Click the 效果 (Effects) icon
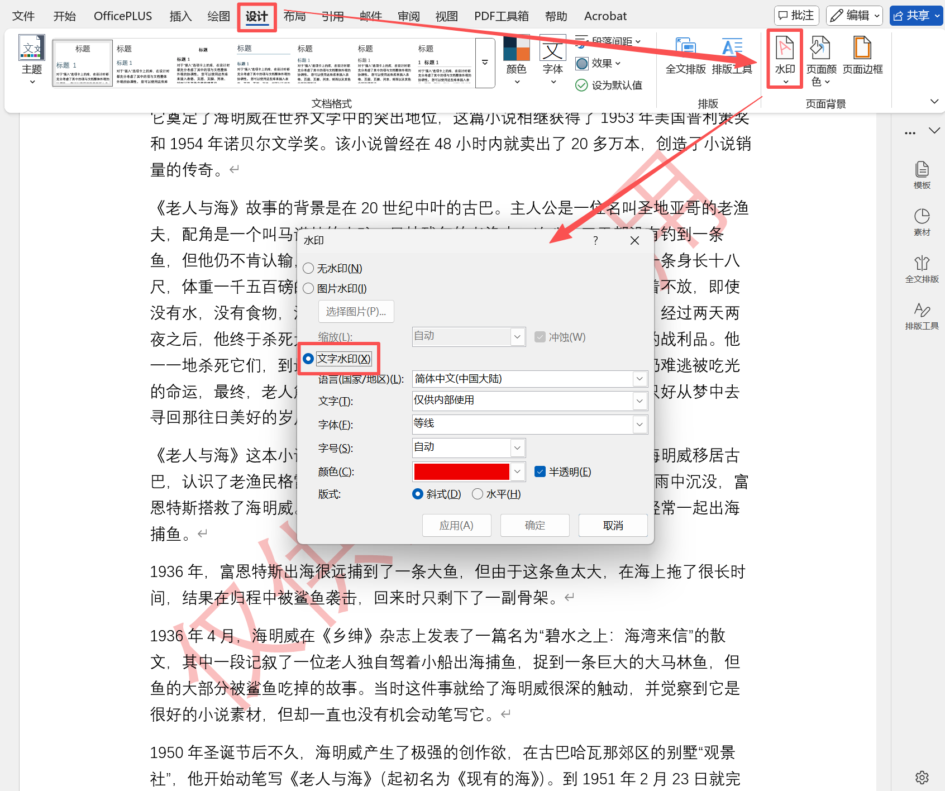Screen dimensions: 945x791 598,63
